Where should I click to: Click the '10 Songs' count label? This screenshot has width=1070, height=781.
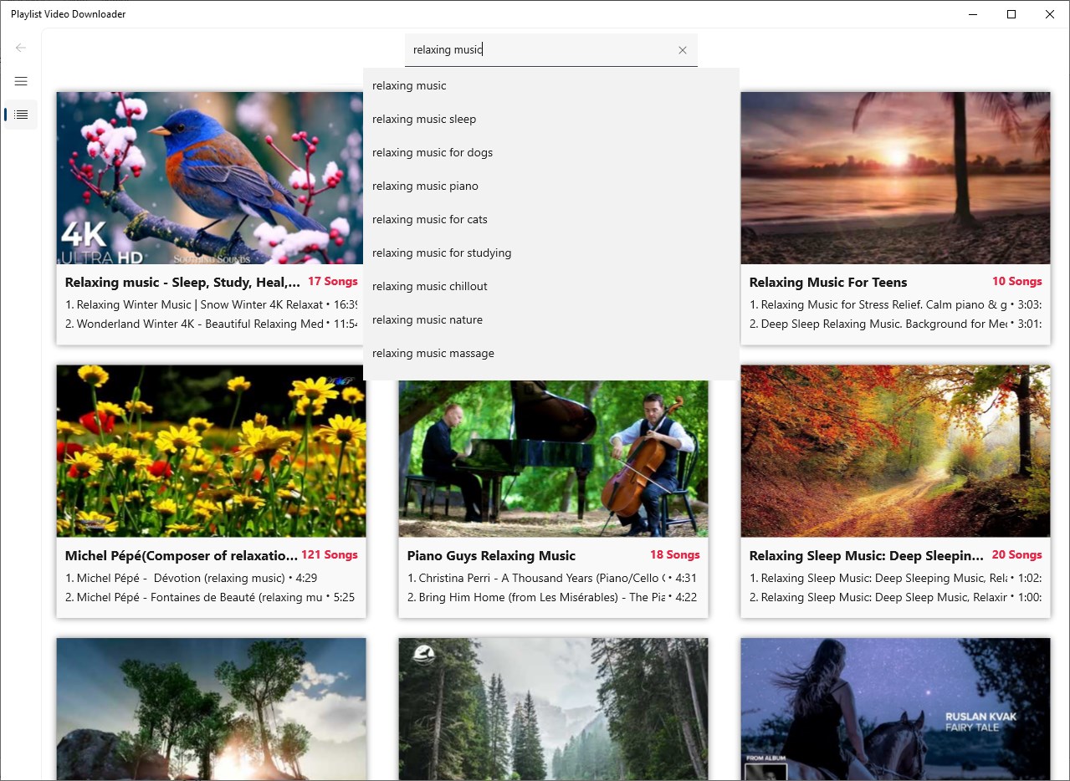click(1017, 282)
